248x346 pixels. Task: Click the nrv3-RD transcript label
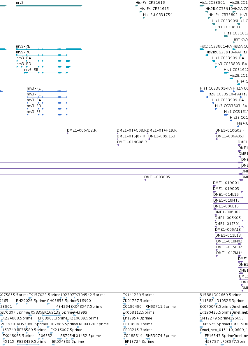24,64
